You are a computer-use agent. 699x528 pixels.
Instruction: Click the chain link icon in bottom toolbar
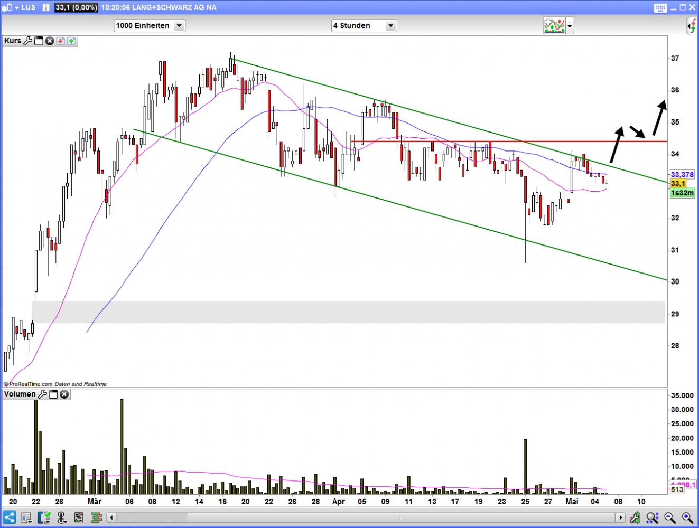62,517
